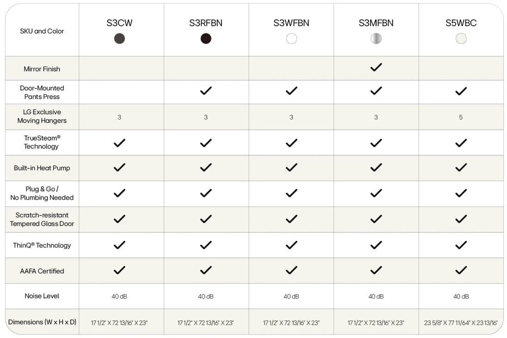
Task: Click the SKU and Color row label
Action: pos(42,31)
